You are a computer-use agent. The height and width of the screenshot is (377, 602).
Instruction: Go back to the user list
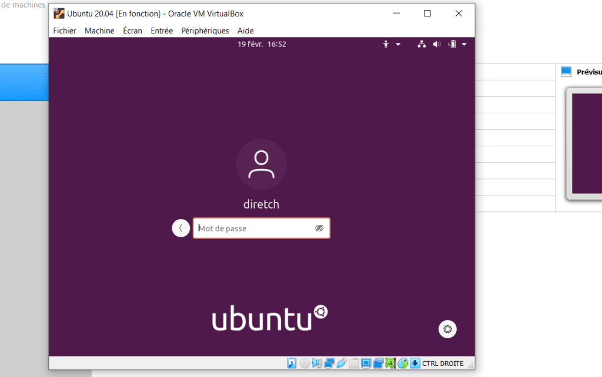181,228
